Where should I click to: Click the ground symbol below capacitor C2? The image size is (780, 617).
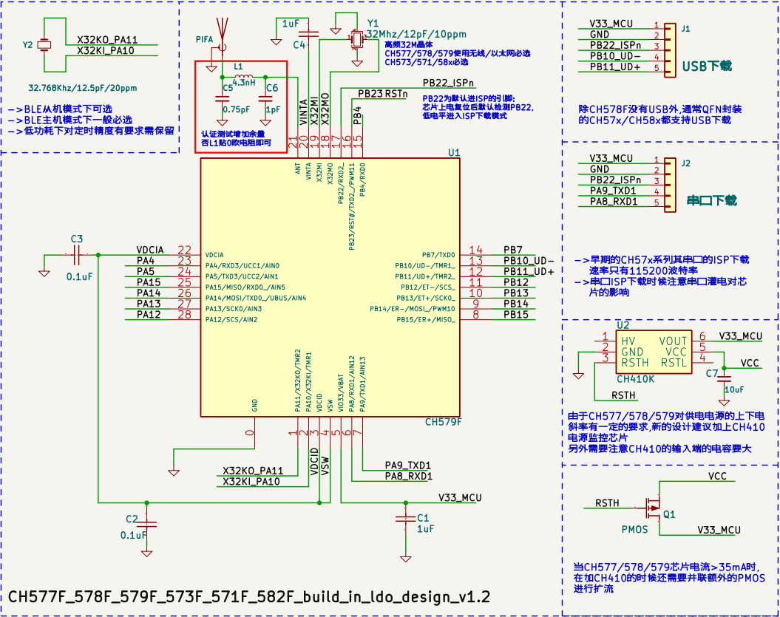click(x=146, y=554)
